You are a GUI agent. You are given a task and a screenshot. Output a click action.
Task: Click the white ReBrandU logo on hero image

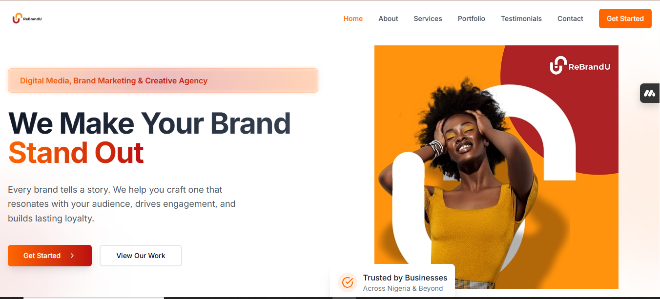[x=580, y=66]
